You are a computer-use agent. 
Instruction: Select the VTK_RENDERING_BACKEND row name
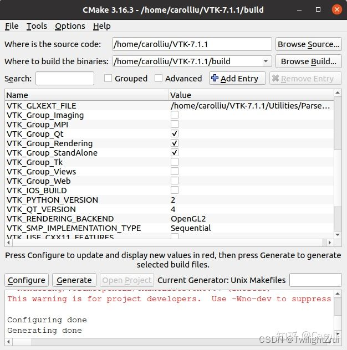[x=60, y=219]
